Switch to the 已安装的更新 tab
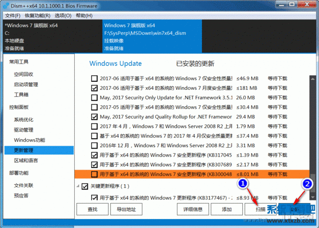 coord(195,64)
